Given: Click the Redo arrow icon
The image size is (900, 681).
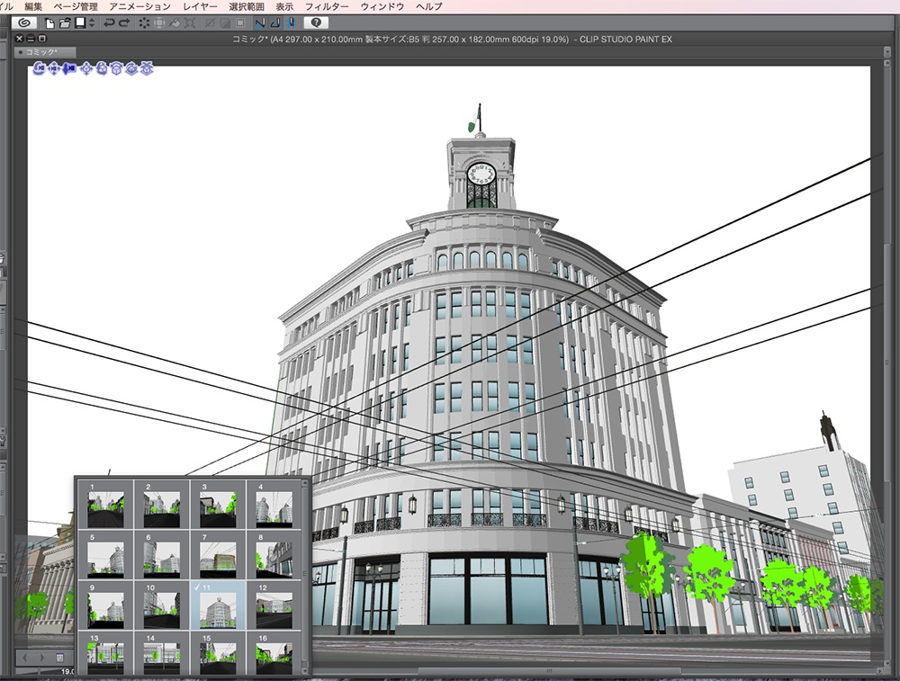Looking at the screenshot, I should 124,23.
